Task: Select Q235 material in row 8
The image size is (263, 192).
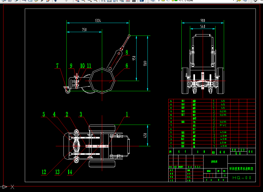Action: pos(223,122)
